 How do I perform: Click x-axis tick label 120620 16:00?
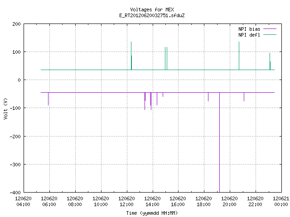178,202
